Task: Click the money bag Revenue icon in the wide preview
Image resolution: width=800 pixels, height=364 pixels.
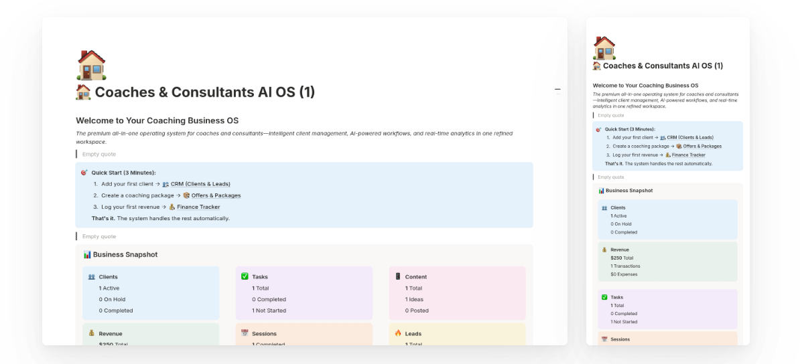Action: (x=91, y=333)
